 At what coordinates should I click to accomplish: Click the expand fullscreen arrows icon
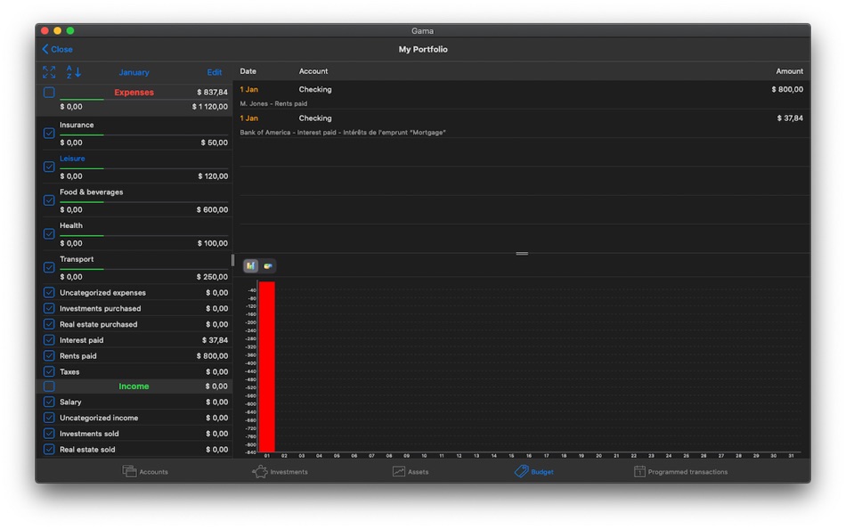tap(49, 72)
